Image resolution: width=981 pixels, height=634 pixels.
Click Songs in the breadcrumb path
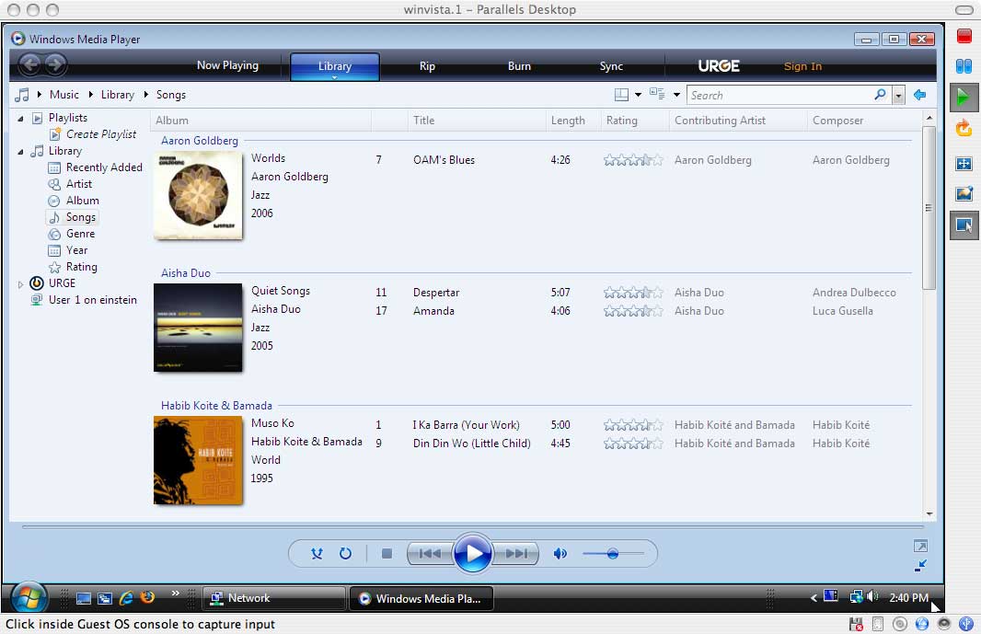pyautogui.click(x=171, y=95)
